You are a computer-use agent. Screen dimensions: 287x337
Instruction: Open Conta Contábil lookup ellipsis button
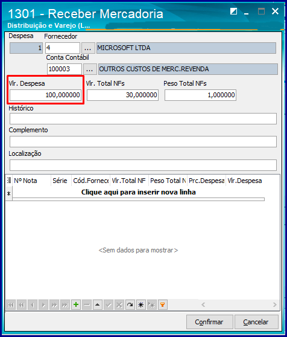click(89, 69)
